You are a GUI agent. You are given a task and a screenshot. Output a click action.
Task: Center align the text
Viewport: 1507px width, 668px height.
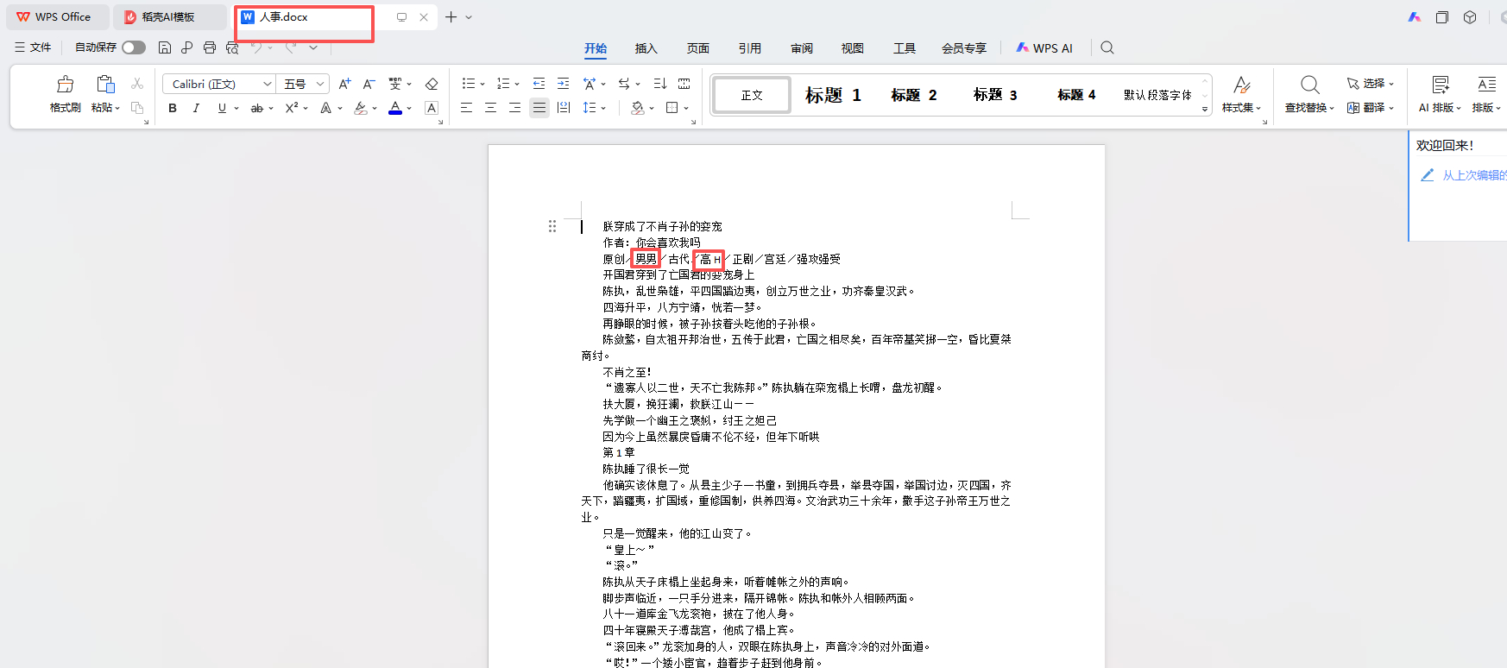pos(490,108)
